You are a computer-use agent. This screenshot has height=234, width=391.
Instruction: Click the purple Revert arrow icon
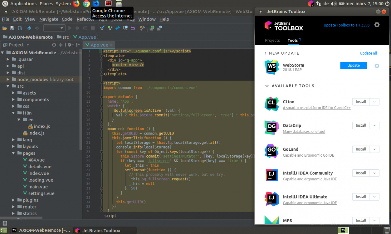(133, 28)
